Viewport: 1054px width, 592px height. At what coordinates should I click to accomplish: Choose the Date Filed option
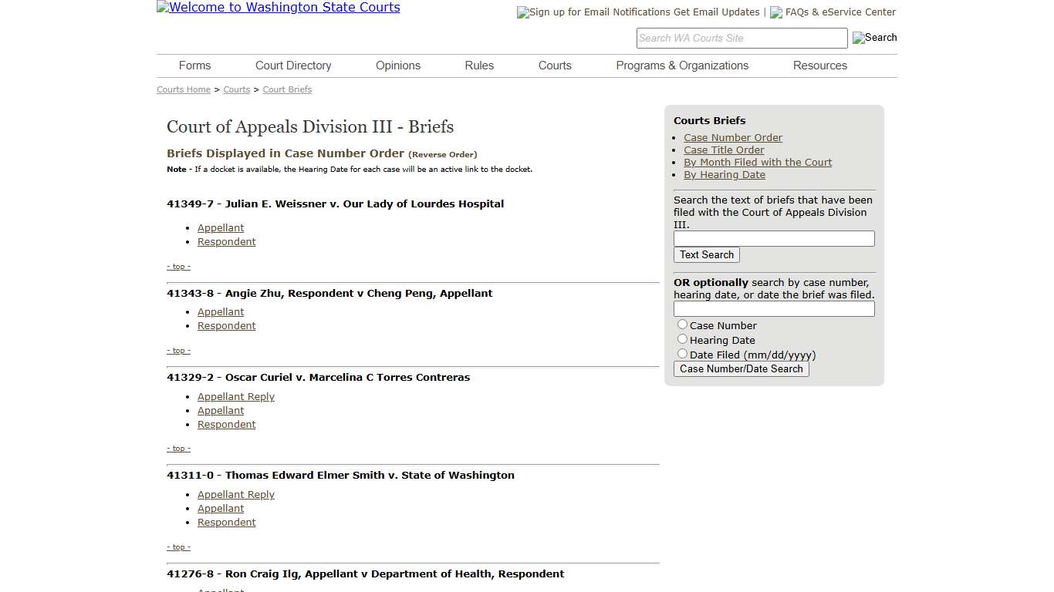682,353
